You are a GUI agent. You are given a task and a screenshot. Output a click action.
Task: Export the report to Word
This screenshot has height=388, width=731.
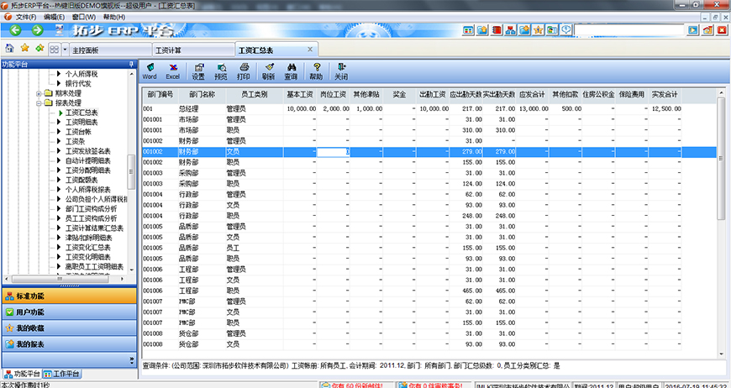coord(149,71)
